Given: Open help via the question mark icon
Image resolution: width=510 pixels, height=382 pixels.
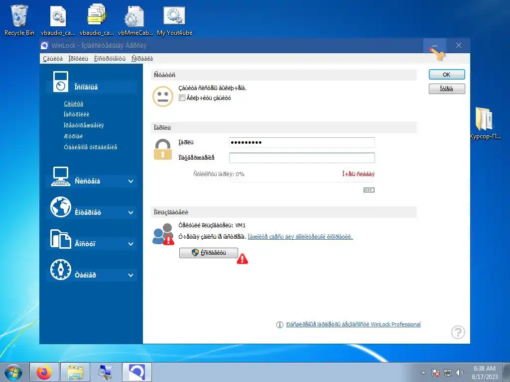Looking at the screenshot, I should [458, 332].
